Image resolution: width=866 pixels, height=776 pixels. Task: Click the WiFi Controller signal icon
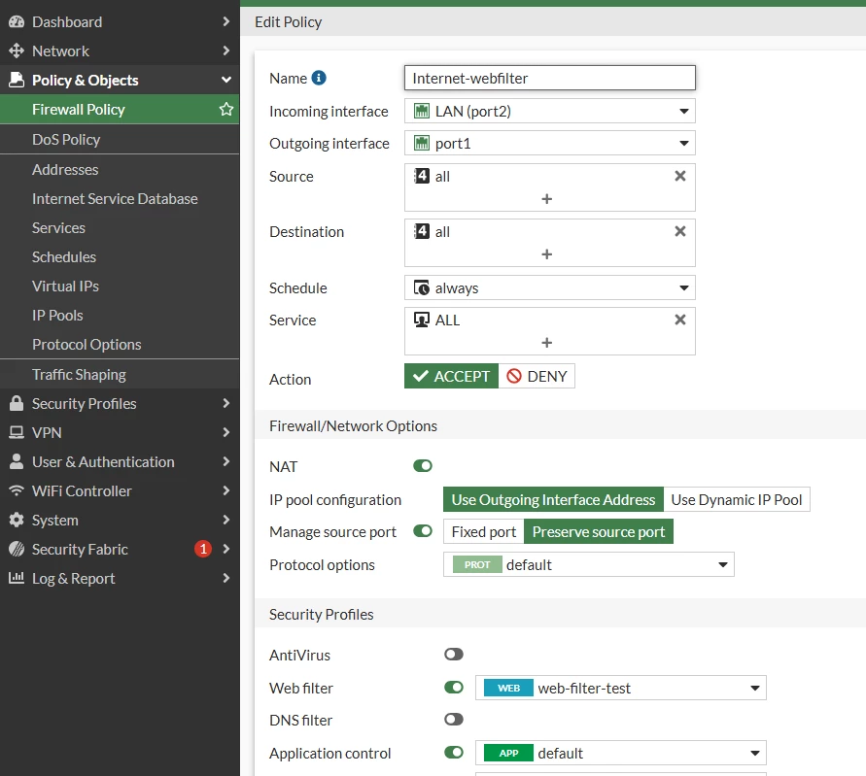point(17,490)
